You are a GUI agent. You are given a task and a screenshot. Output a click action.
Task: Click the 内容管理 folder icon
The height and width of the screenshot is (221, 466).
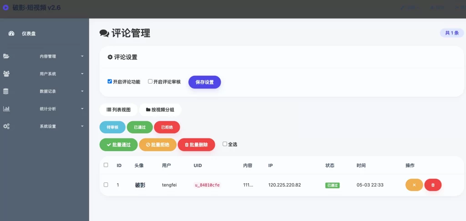pos(6,56)
